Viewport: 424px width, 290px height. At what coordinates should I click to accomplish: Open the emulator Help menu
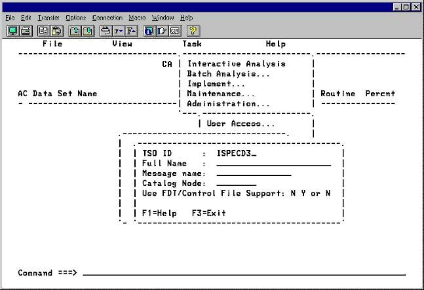click(187, 18)
